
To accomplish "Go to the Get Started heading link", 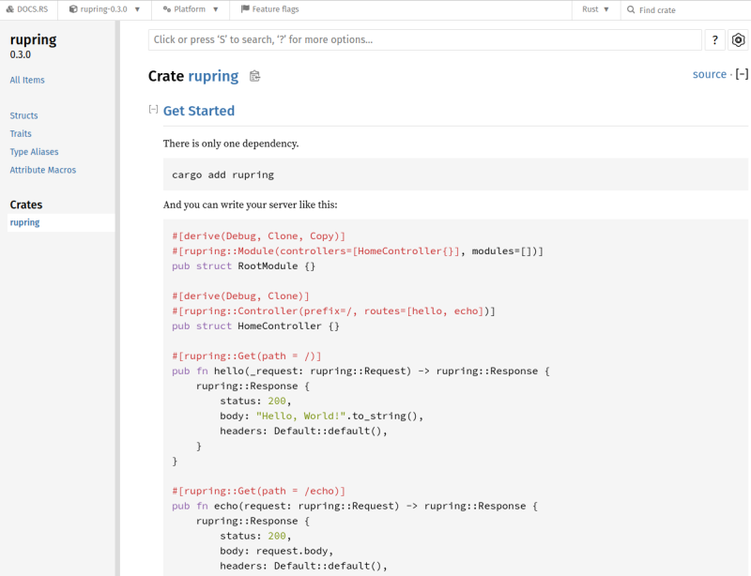I will coord(199,111).
